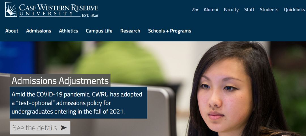Select the Staff link in header
The image size is (306, 136).
click(249, 10)
